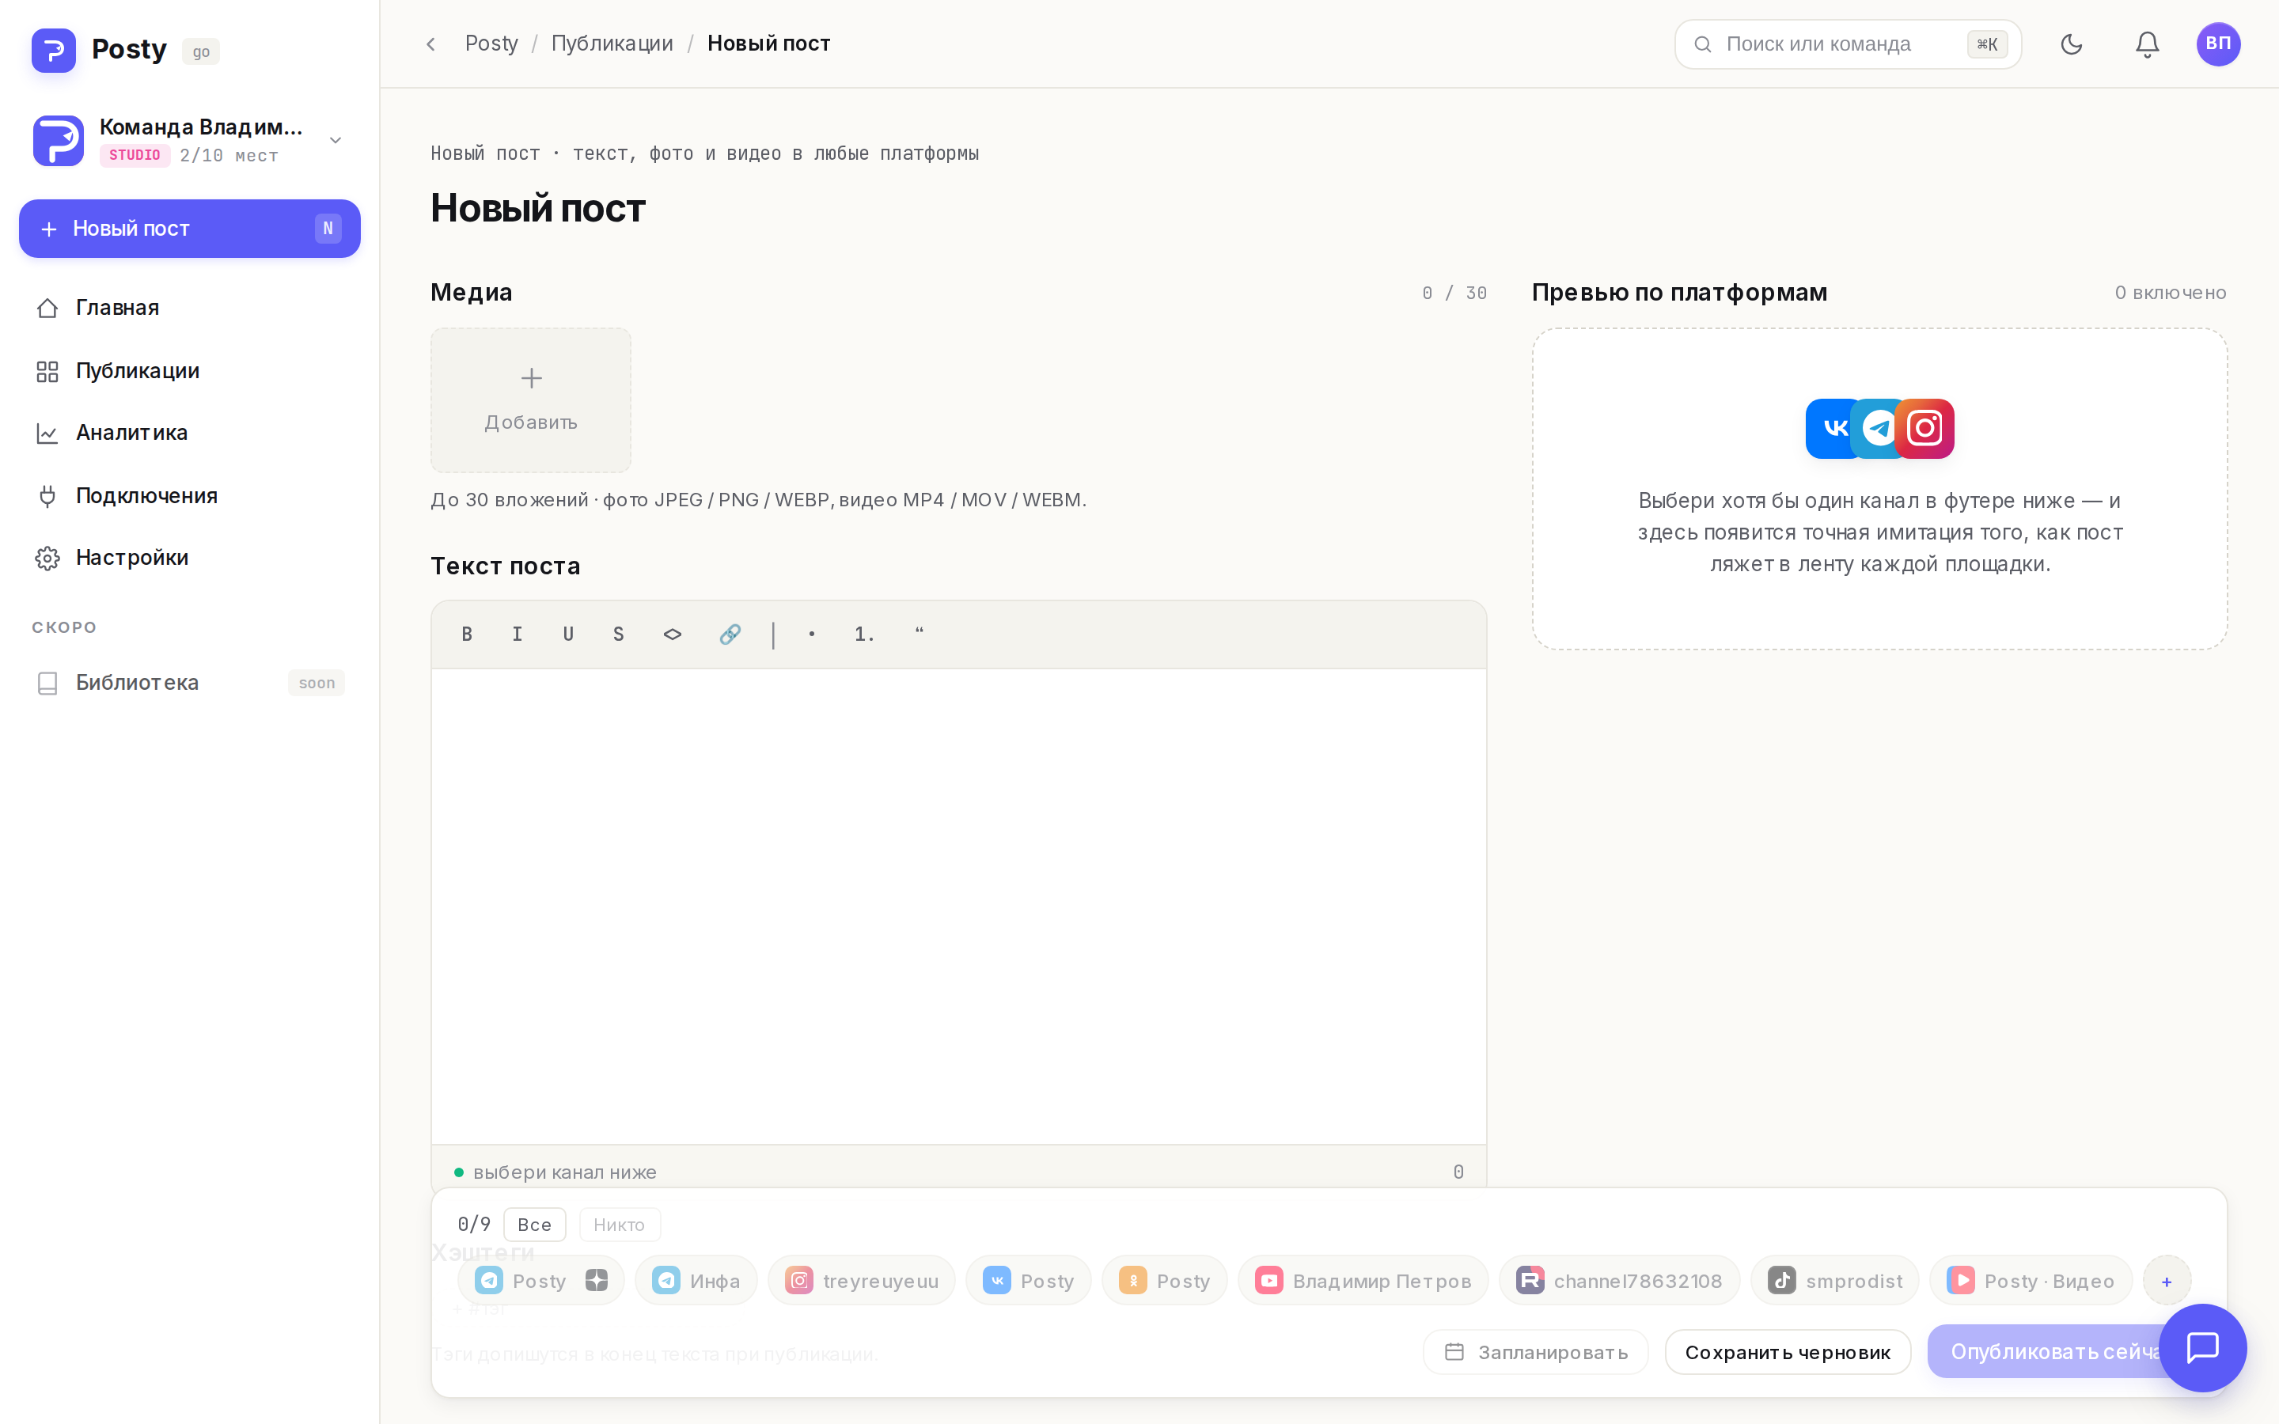Viewport: 2279px width, 1424px height.
Task: Click the Instagram icon in preview panel
Action: pos(1924,429)
